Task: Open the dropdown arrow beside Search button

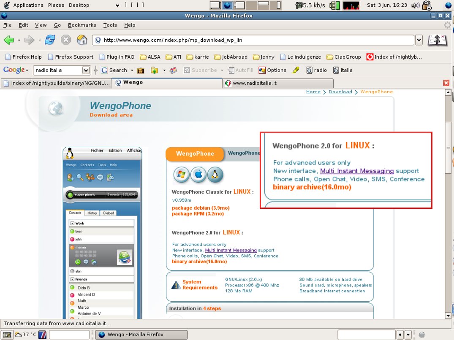Action: (132, 70)
